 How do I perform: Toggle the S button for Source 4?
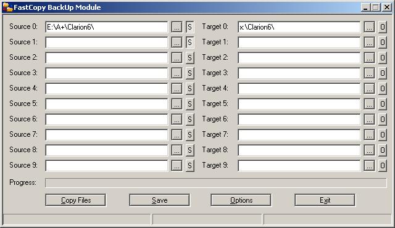click(x=190, y=89)
